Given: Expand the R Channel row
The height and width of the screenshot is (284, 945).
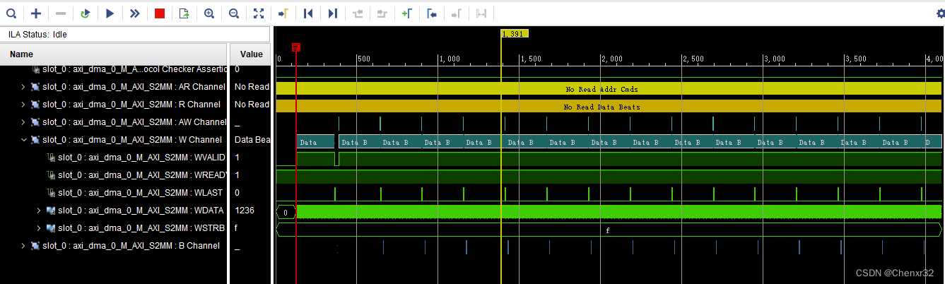Looking at the screenshot, I should [x=23, y=105].
